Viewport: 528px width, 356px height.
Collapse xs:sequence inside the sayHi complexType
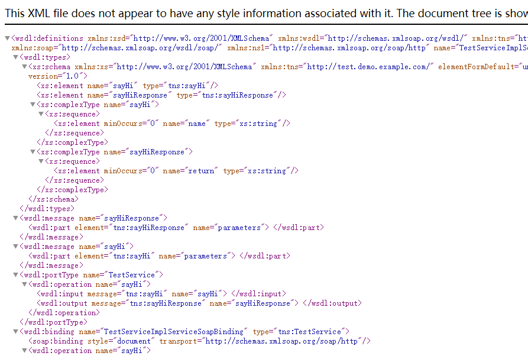pos(41,114)
